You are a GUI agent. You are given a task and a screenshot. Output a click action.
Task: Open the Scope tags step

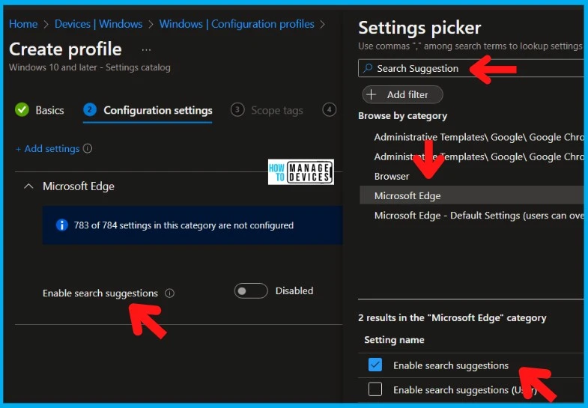click(x=276, y=110)
